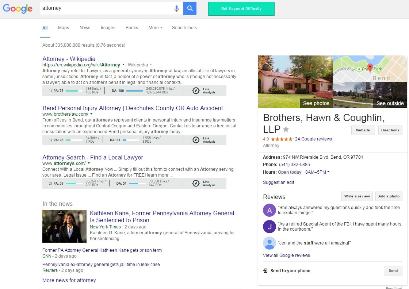The height and width of the screenshot is (289, 409).
Task: Open Link Analysis compass icon for brotherslaw.com result
Action: coord(196,140)
